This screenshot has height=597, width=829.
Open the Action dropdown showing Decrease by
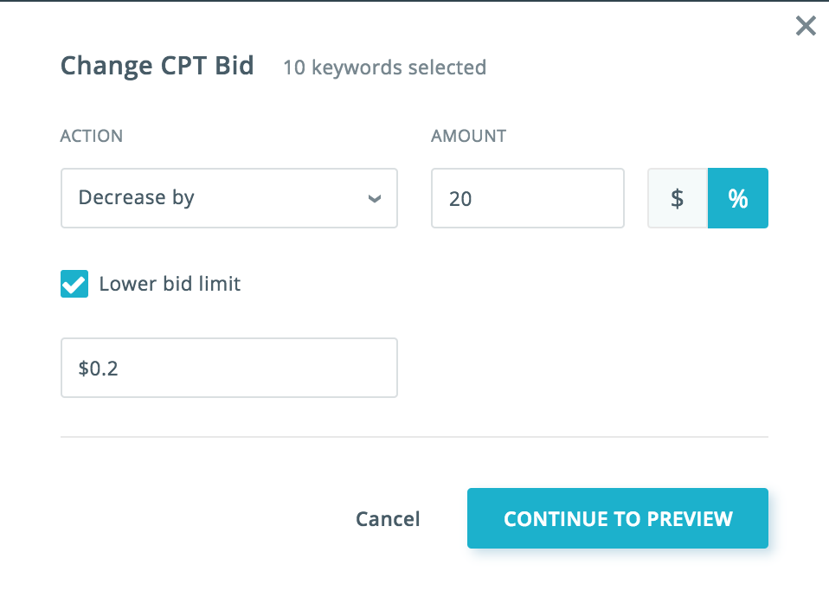(228, 198)
